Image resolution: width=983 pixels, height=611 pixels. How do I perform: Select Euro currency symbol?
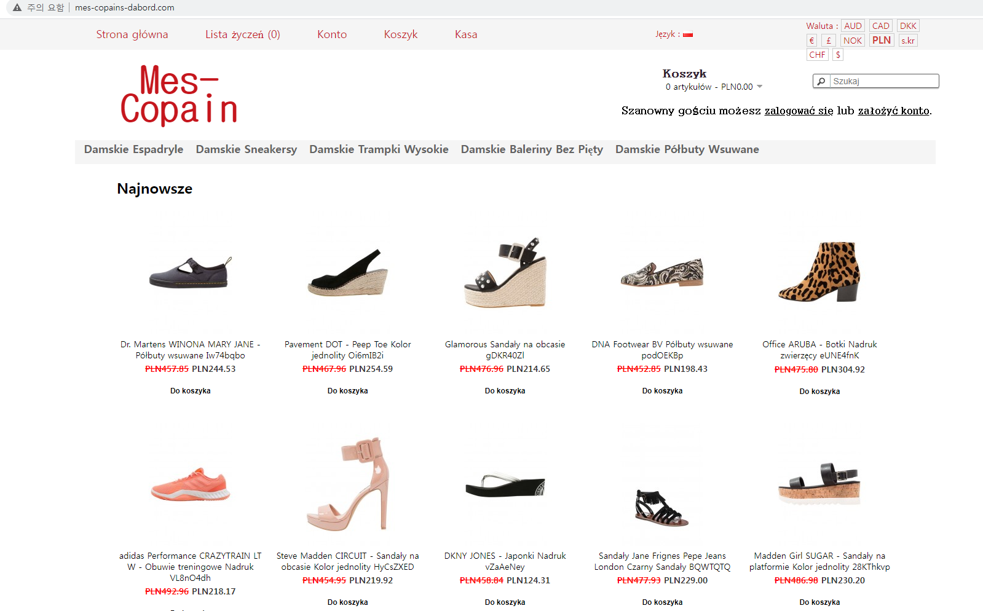pos(811,41)
